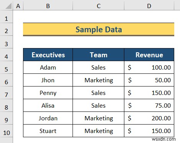Select row 8 header
This screenshot has width=180, height=143.
coord(7,105)
